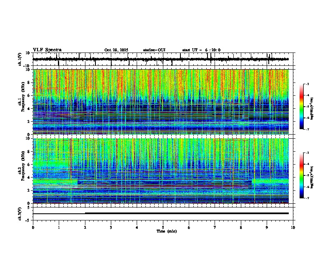The image size is (330, 255).
Task: Click the "-7" label on ch.1 color bar
Action: tap(307, 129)
